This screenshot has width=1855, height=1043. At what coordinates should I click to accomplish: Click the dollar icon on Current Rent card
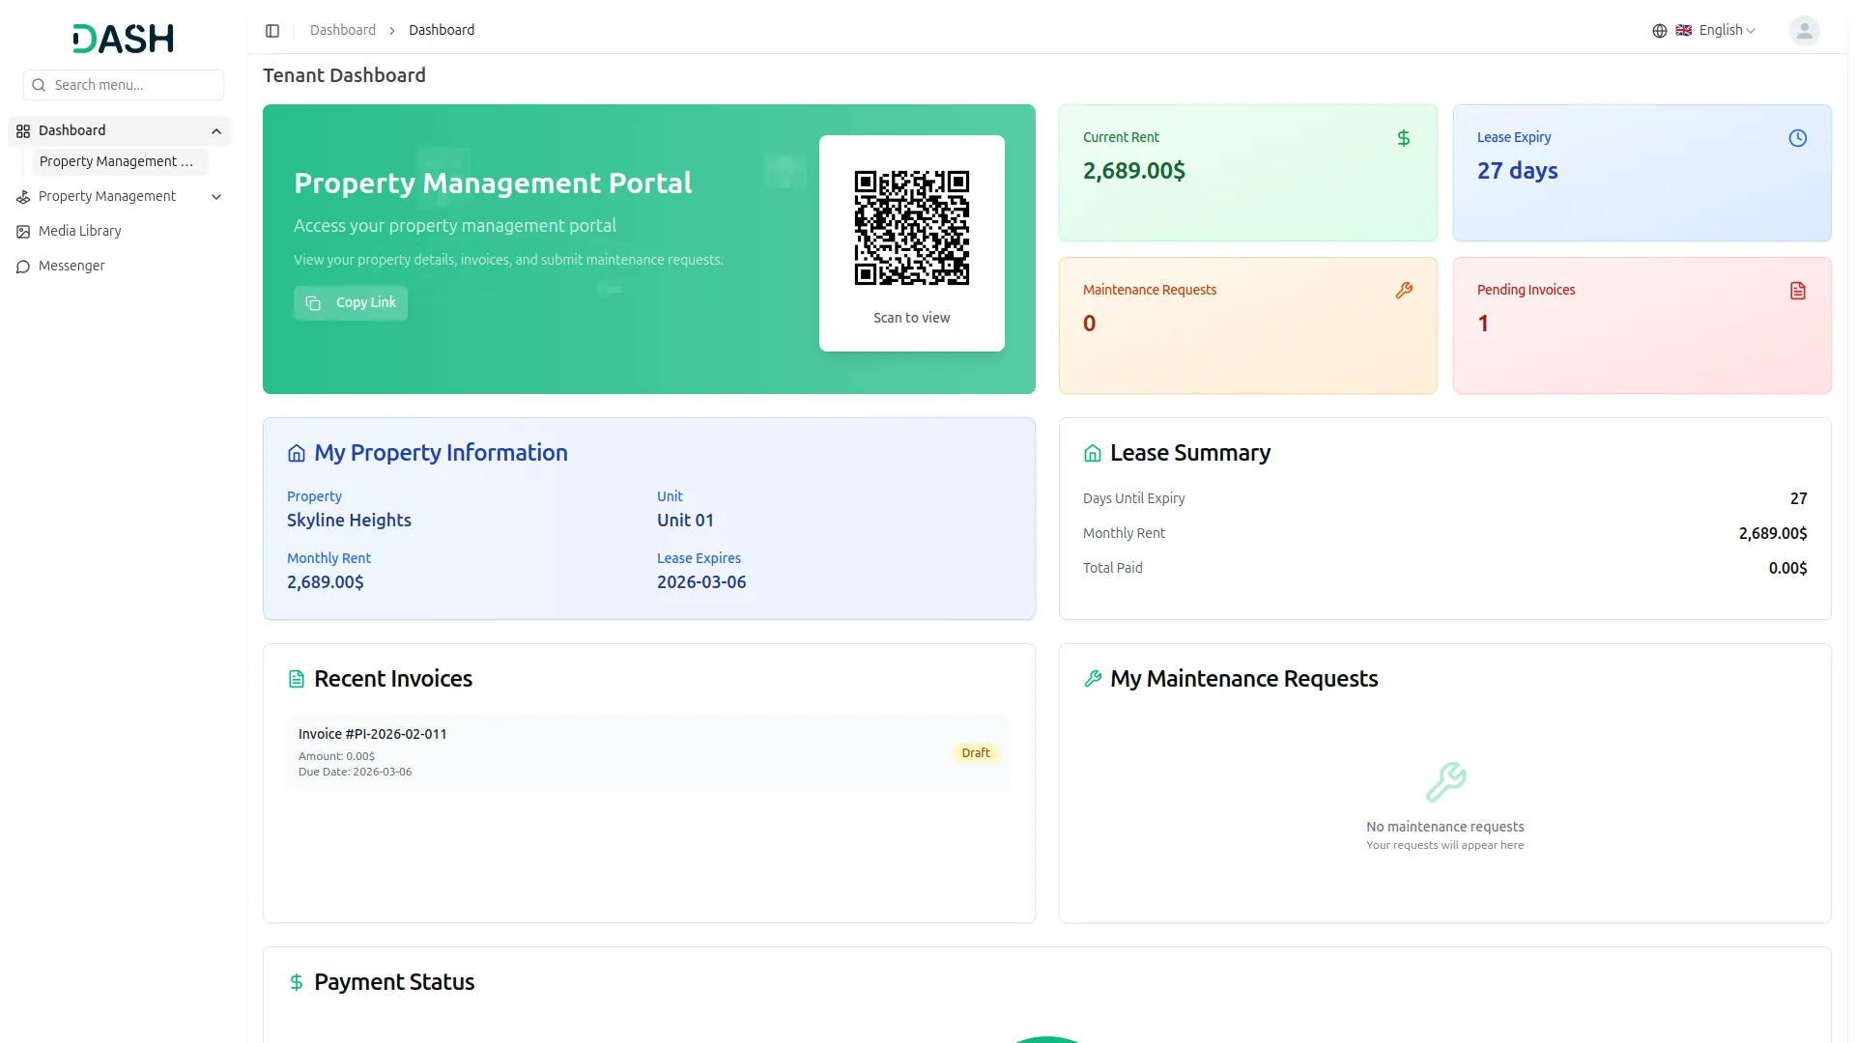tap(1403, 138)
